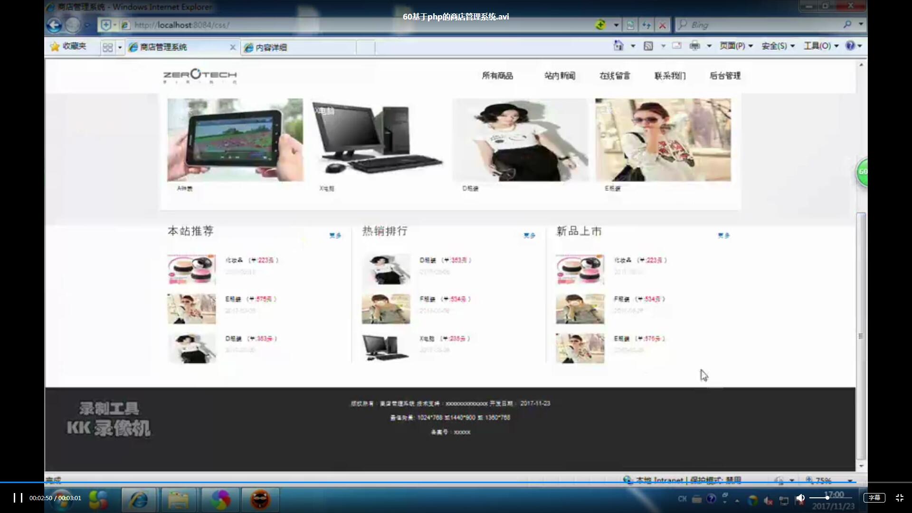Open the tablet product image
The width and height of the screenshot is (912, 513).
click(235, 140)
